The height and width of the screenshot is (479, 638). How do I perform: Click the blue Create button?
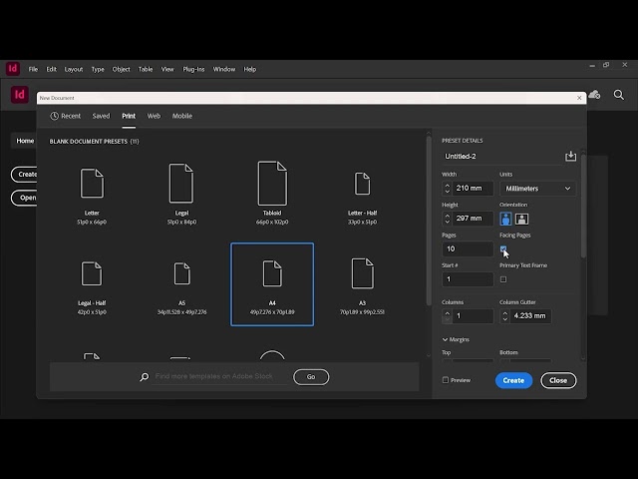pos(513,380)
